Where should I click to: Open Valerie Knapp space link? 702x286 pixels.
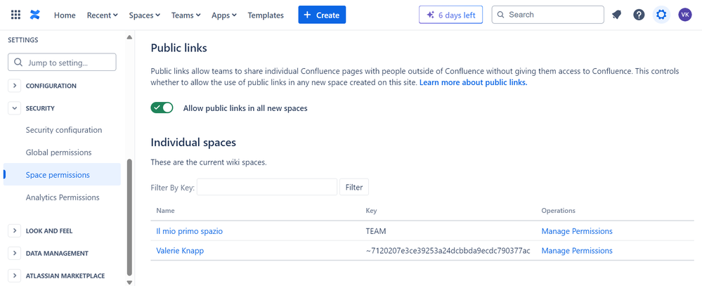(x=180, y=251)
